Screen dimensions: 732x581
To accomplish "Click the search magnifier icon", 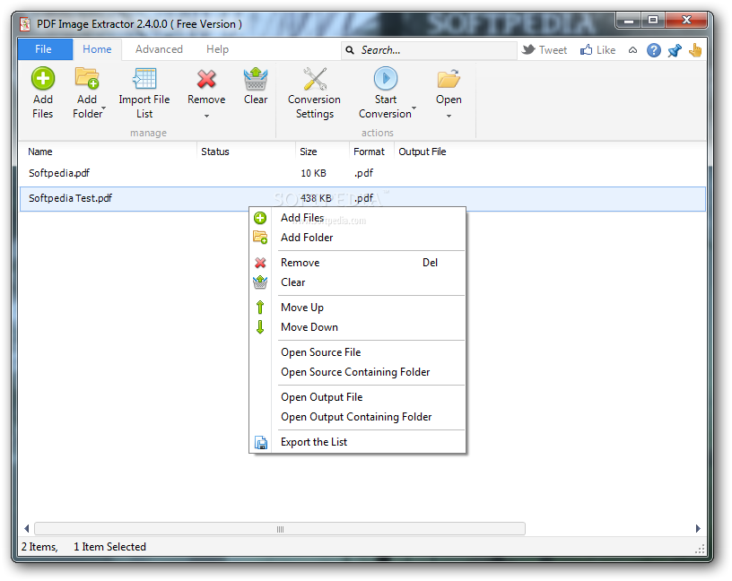I will [350, 50].
